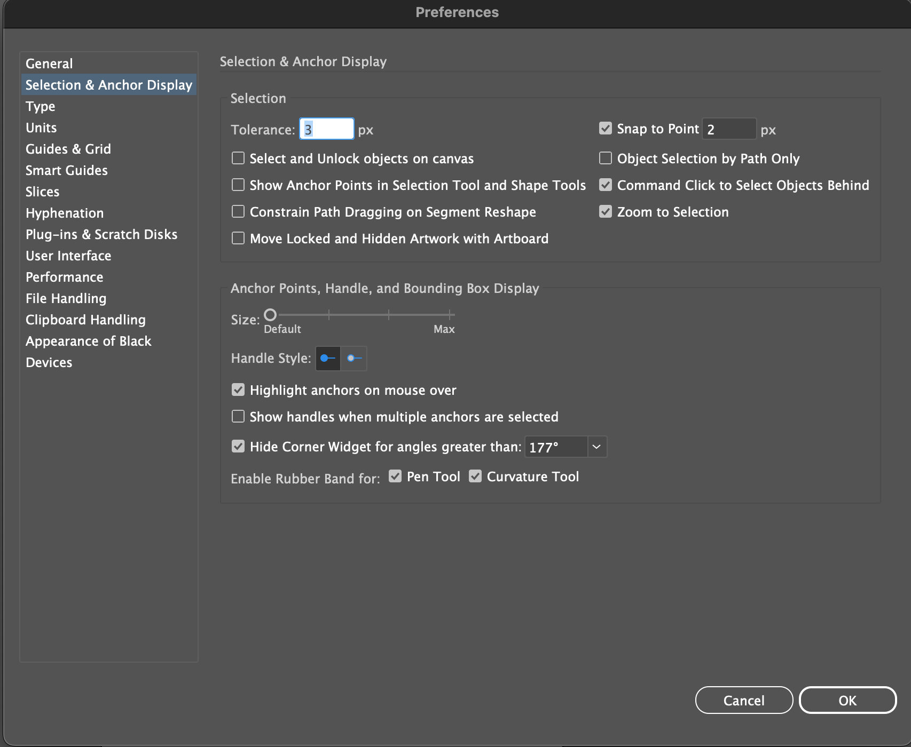Select the first Handle Style icon
The image size is (911, 747).
pyautogui.click(x=327, y=358)
